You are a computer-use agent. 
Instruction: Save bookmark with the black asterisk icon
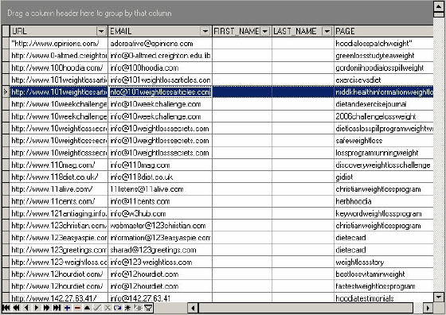click(128, 308)
